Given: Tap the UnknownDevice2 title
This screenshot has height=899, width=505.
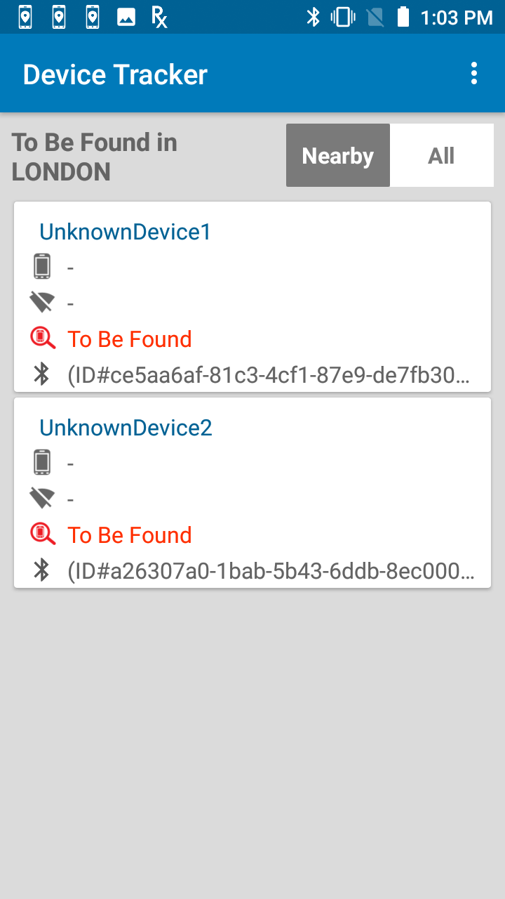Looking at the screenshot, I should 126,428.
